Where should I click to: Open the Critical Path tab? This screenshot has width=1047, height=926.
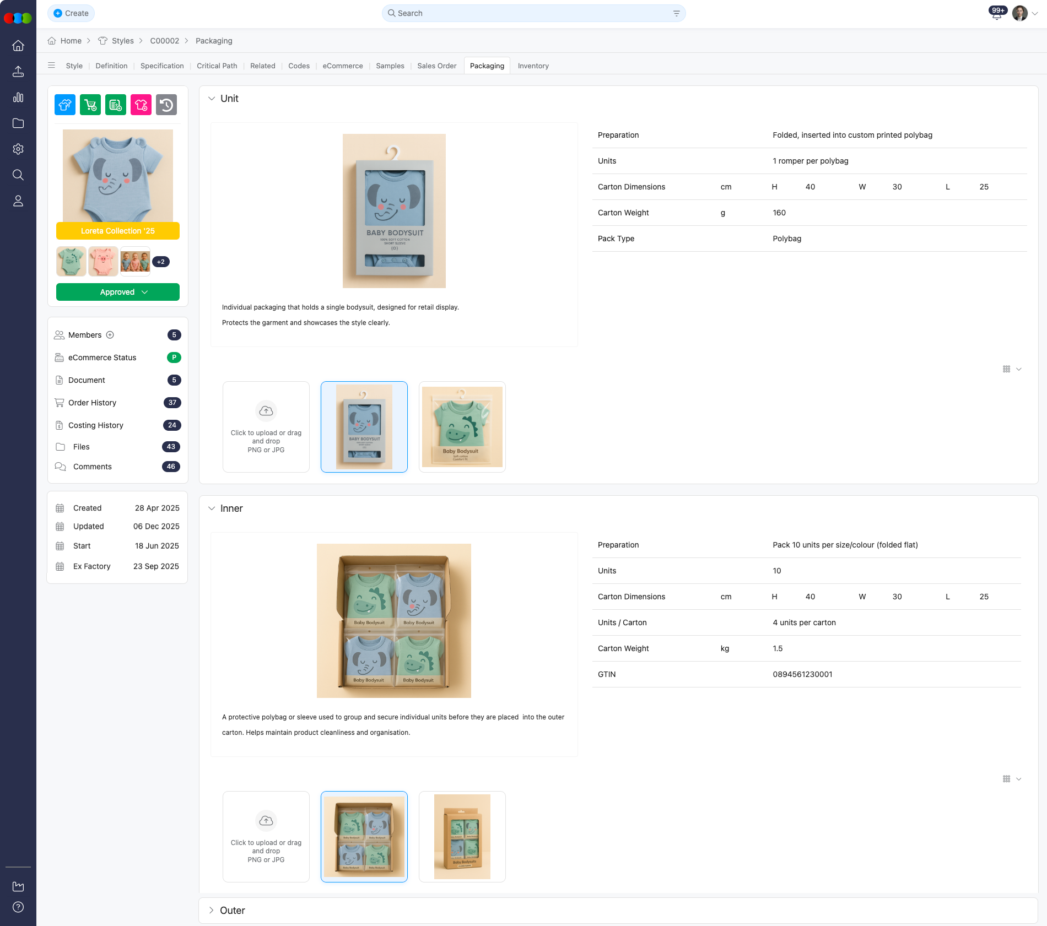[x=217, y=66]
